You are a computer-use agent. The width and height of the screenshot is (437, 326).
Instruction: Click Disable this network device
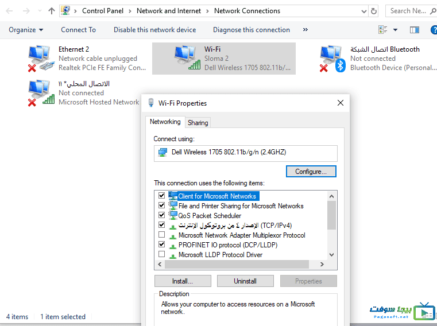pos(154,30)
